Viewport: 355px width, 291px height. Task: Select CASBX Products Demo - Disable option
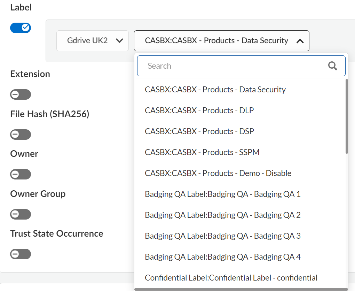point(218,173)
